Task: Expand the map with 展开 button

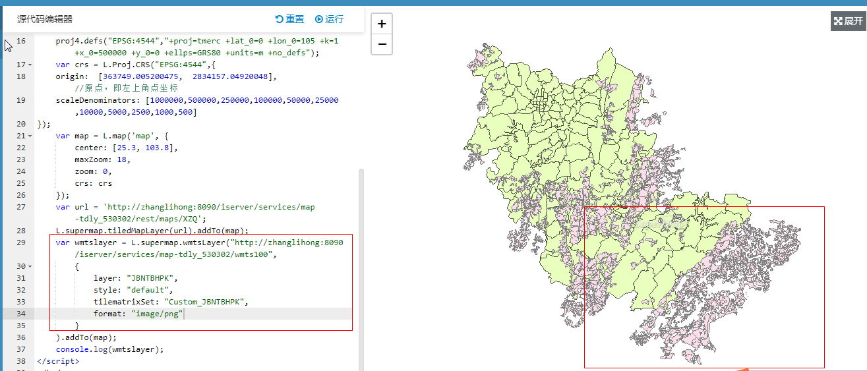Action: point(848,21)
